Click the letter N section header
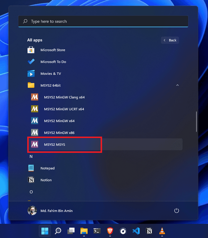The image size is (208, 238). click(31, 156)
